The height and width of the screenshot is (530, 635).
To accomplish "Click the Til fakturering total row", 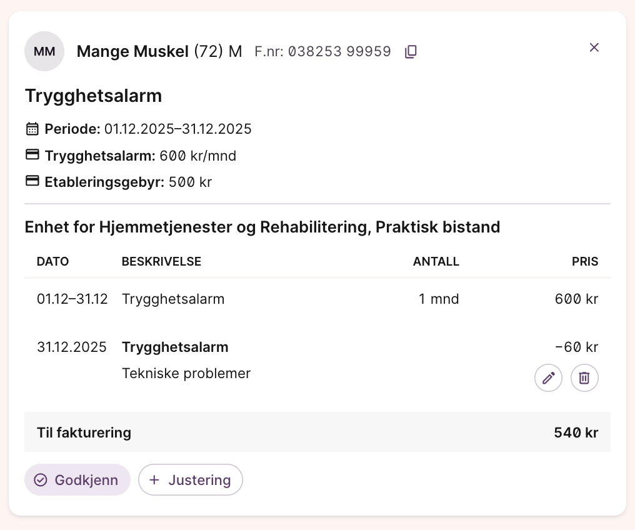I will click(317, 432).
